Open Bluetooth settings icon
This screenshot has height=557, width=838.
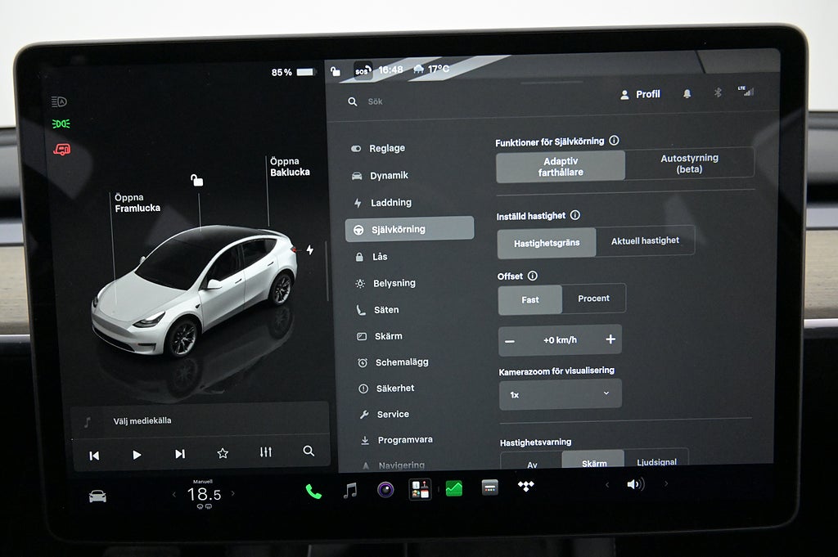point(718,92)
